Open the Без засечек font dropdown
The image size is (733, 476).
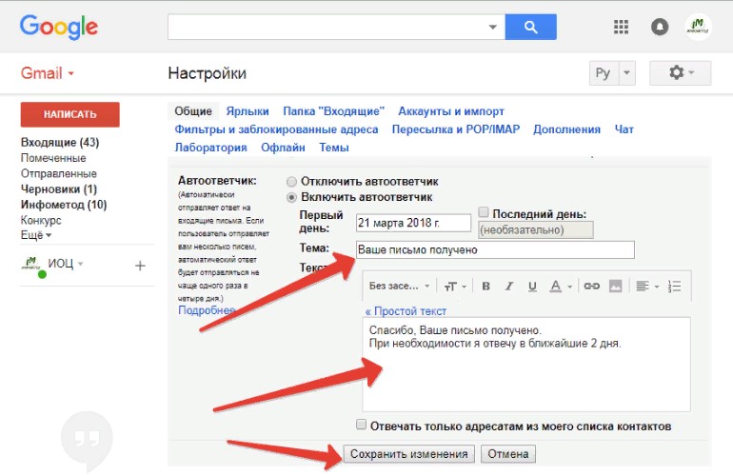(399, 286)
